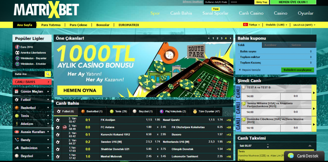The height and width of the screenshot is (162, 328).
Task: Open the Canlı Bahis main menu item
Action: tap(181, 13)
